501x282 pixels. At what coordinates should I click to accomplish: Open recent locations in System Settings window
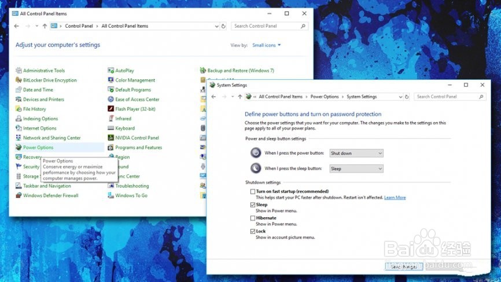233,97
